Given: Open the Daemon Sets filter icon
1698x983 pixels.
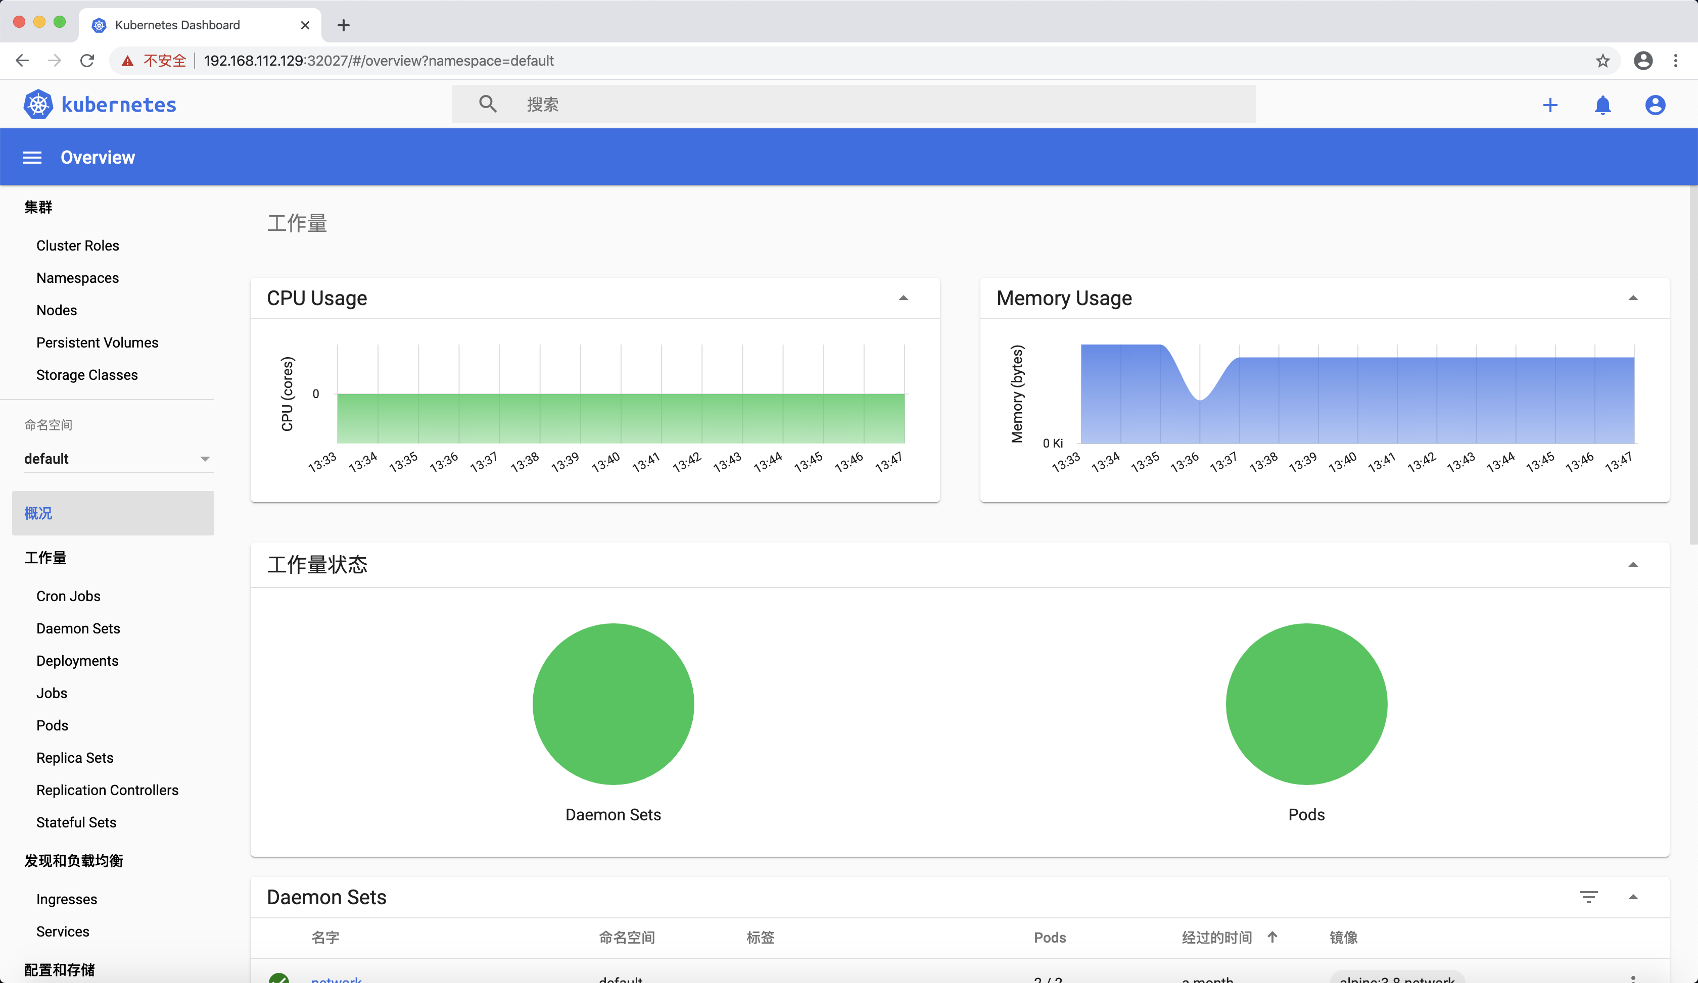Looking at the screenshot, I should 1589,897.
